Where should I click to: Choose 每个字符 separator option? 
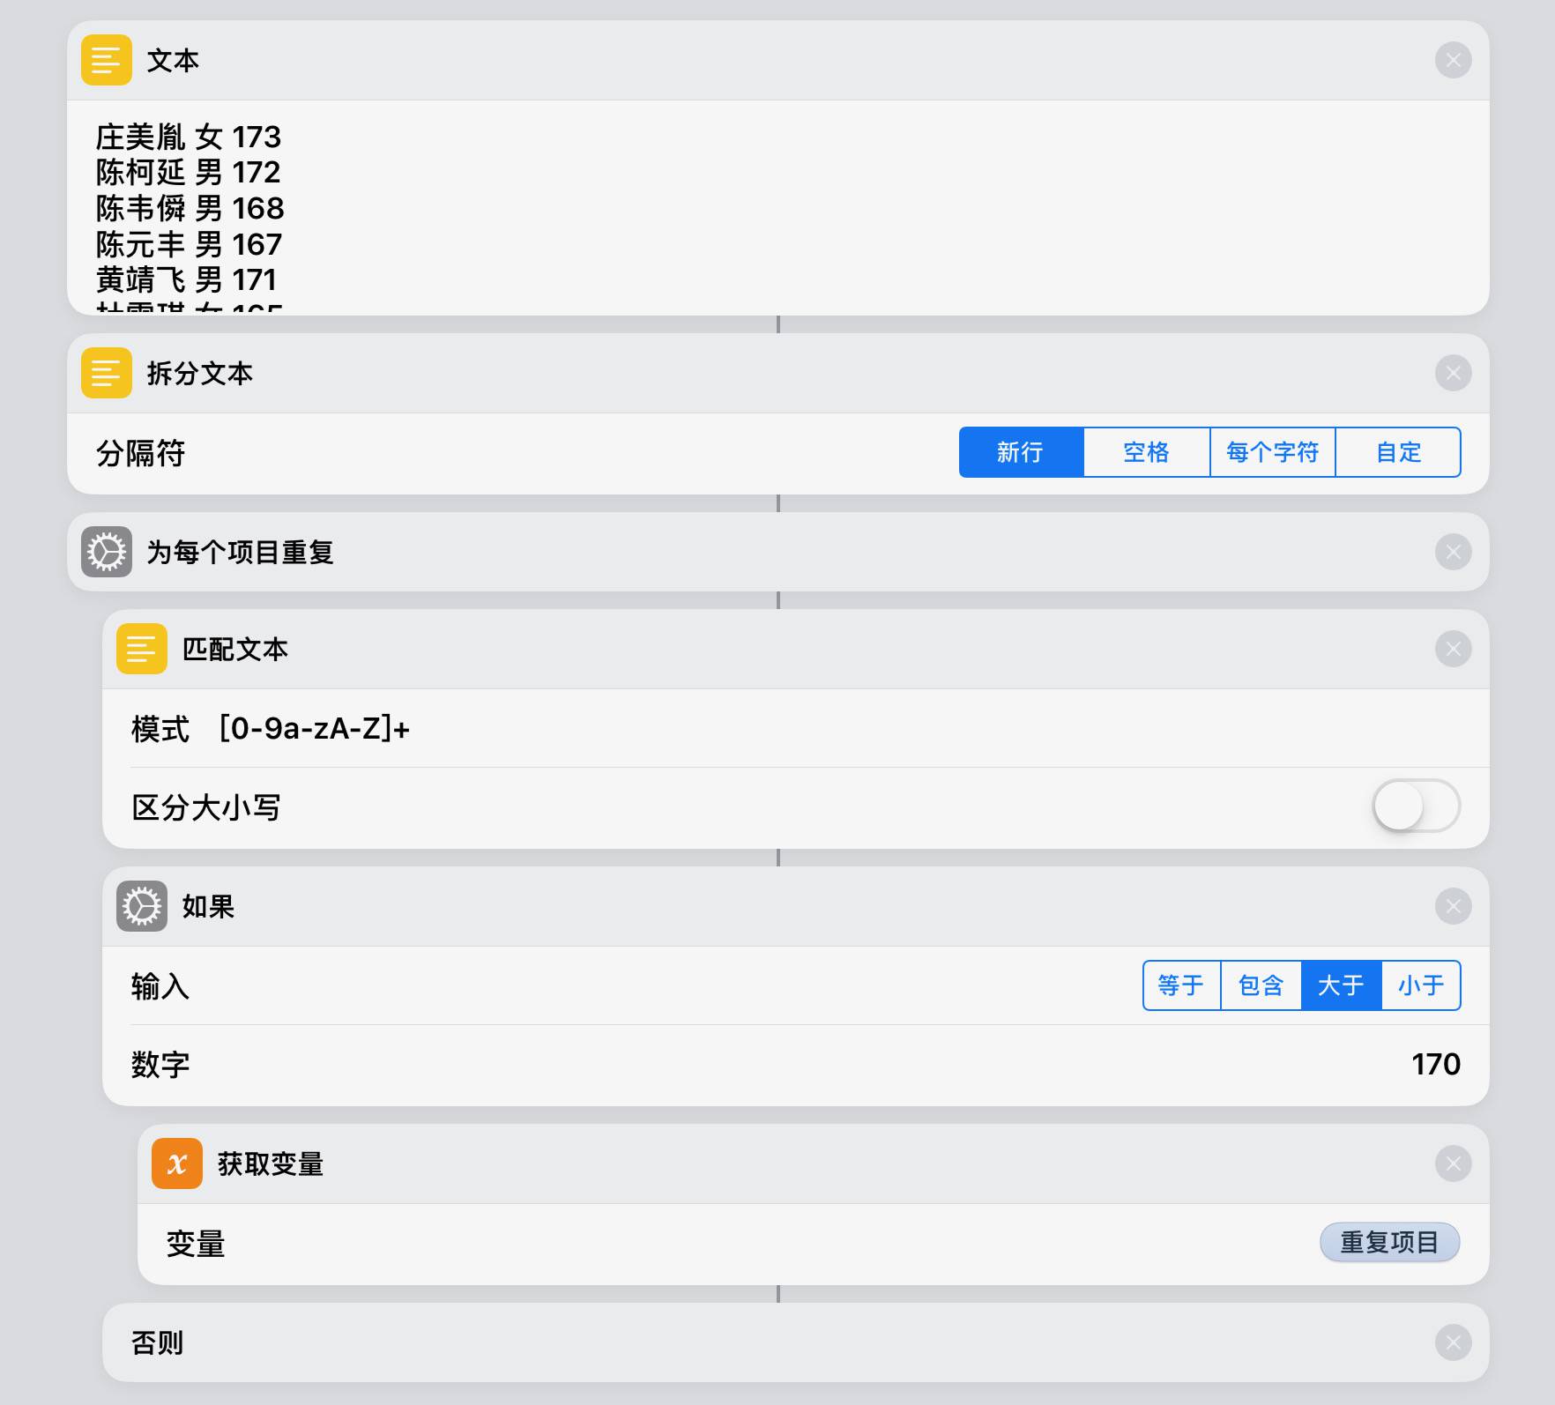(1272, 452)
